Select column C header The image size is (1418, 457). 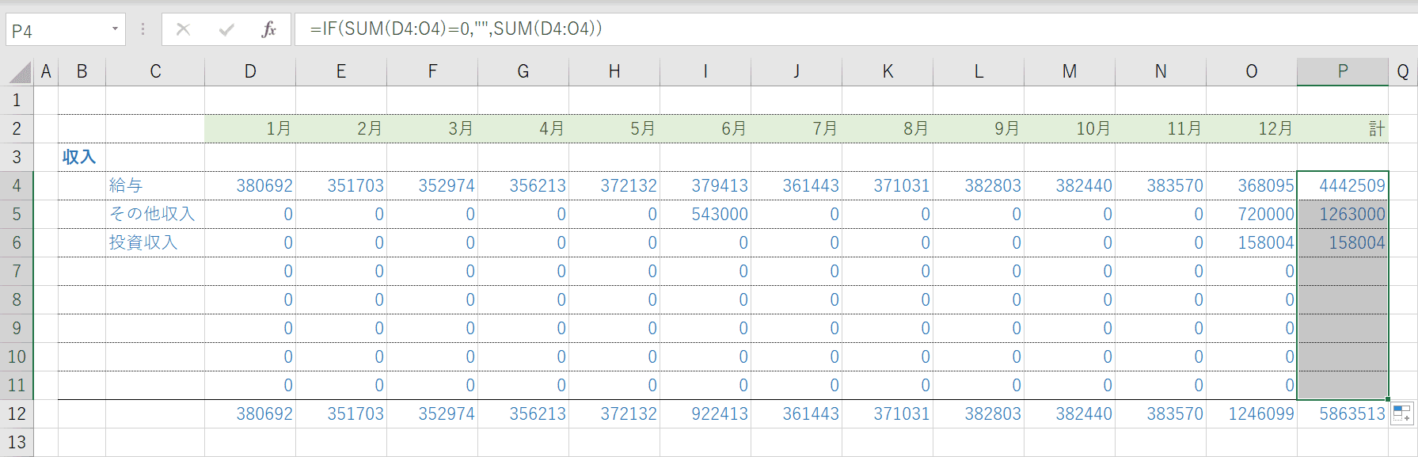[x=155, y=72]
